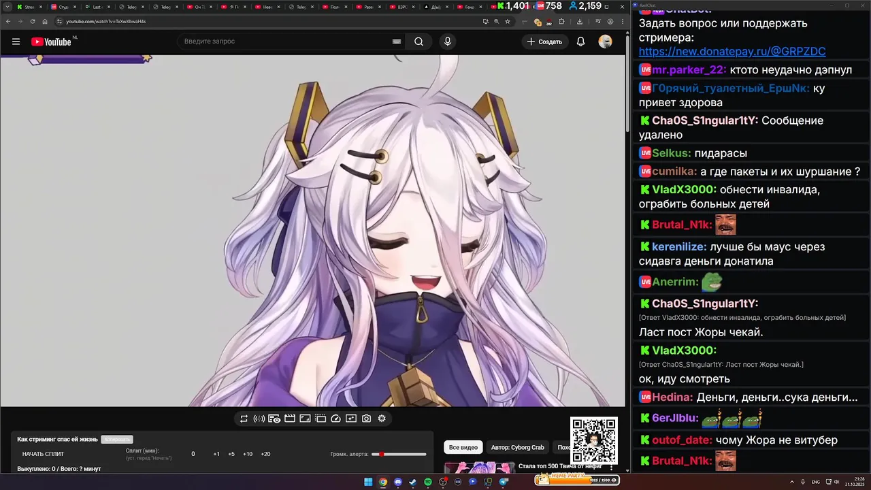The height and width of the screenshot is (490, 871).
Task: Add +1 minute to split
Action: (216, 454)
